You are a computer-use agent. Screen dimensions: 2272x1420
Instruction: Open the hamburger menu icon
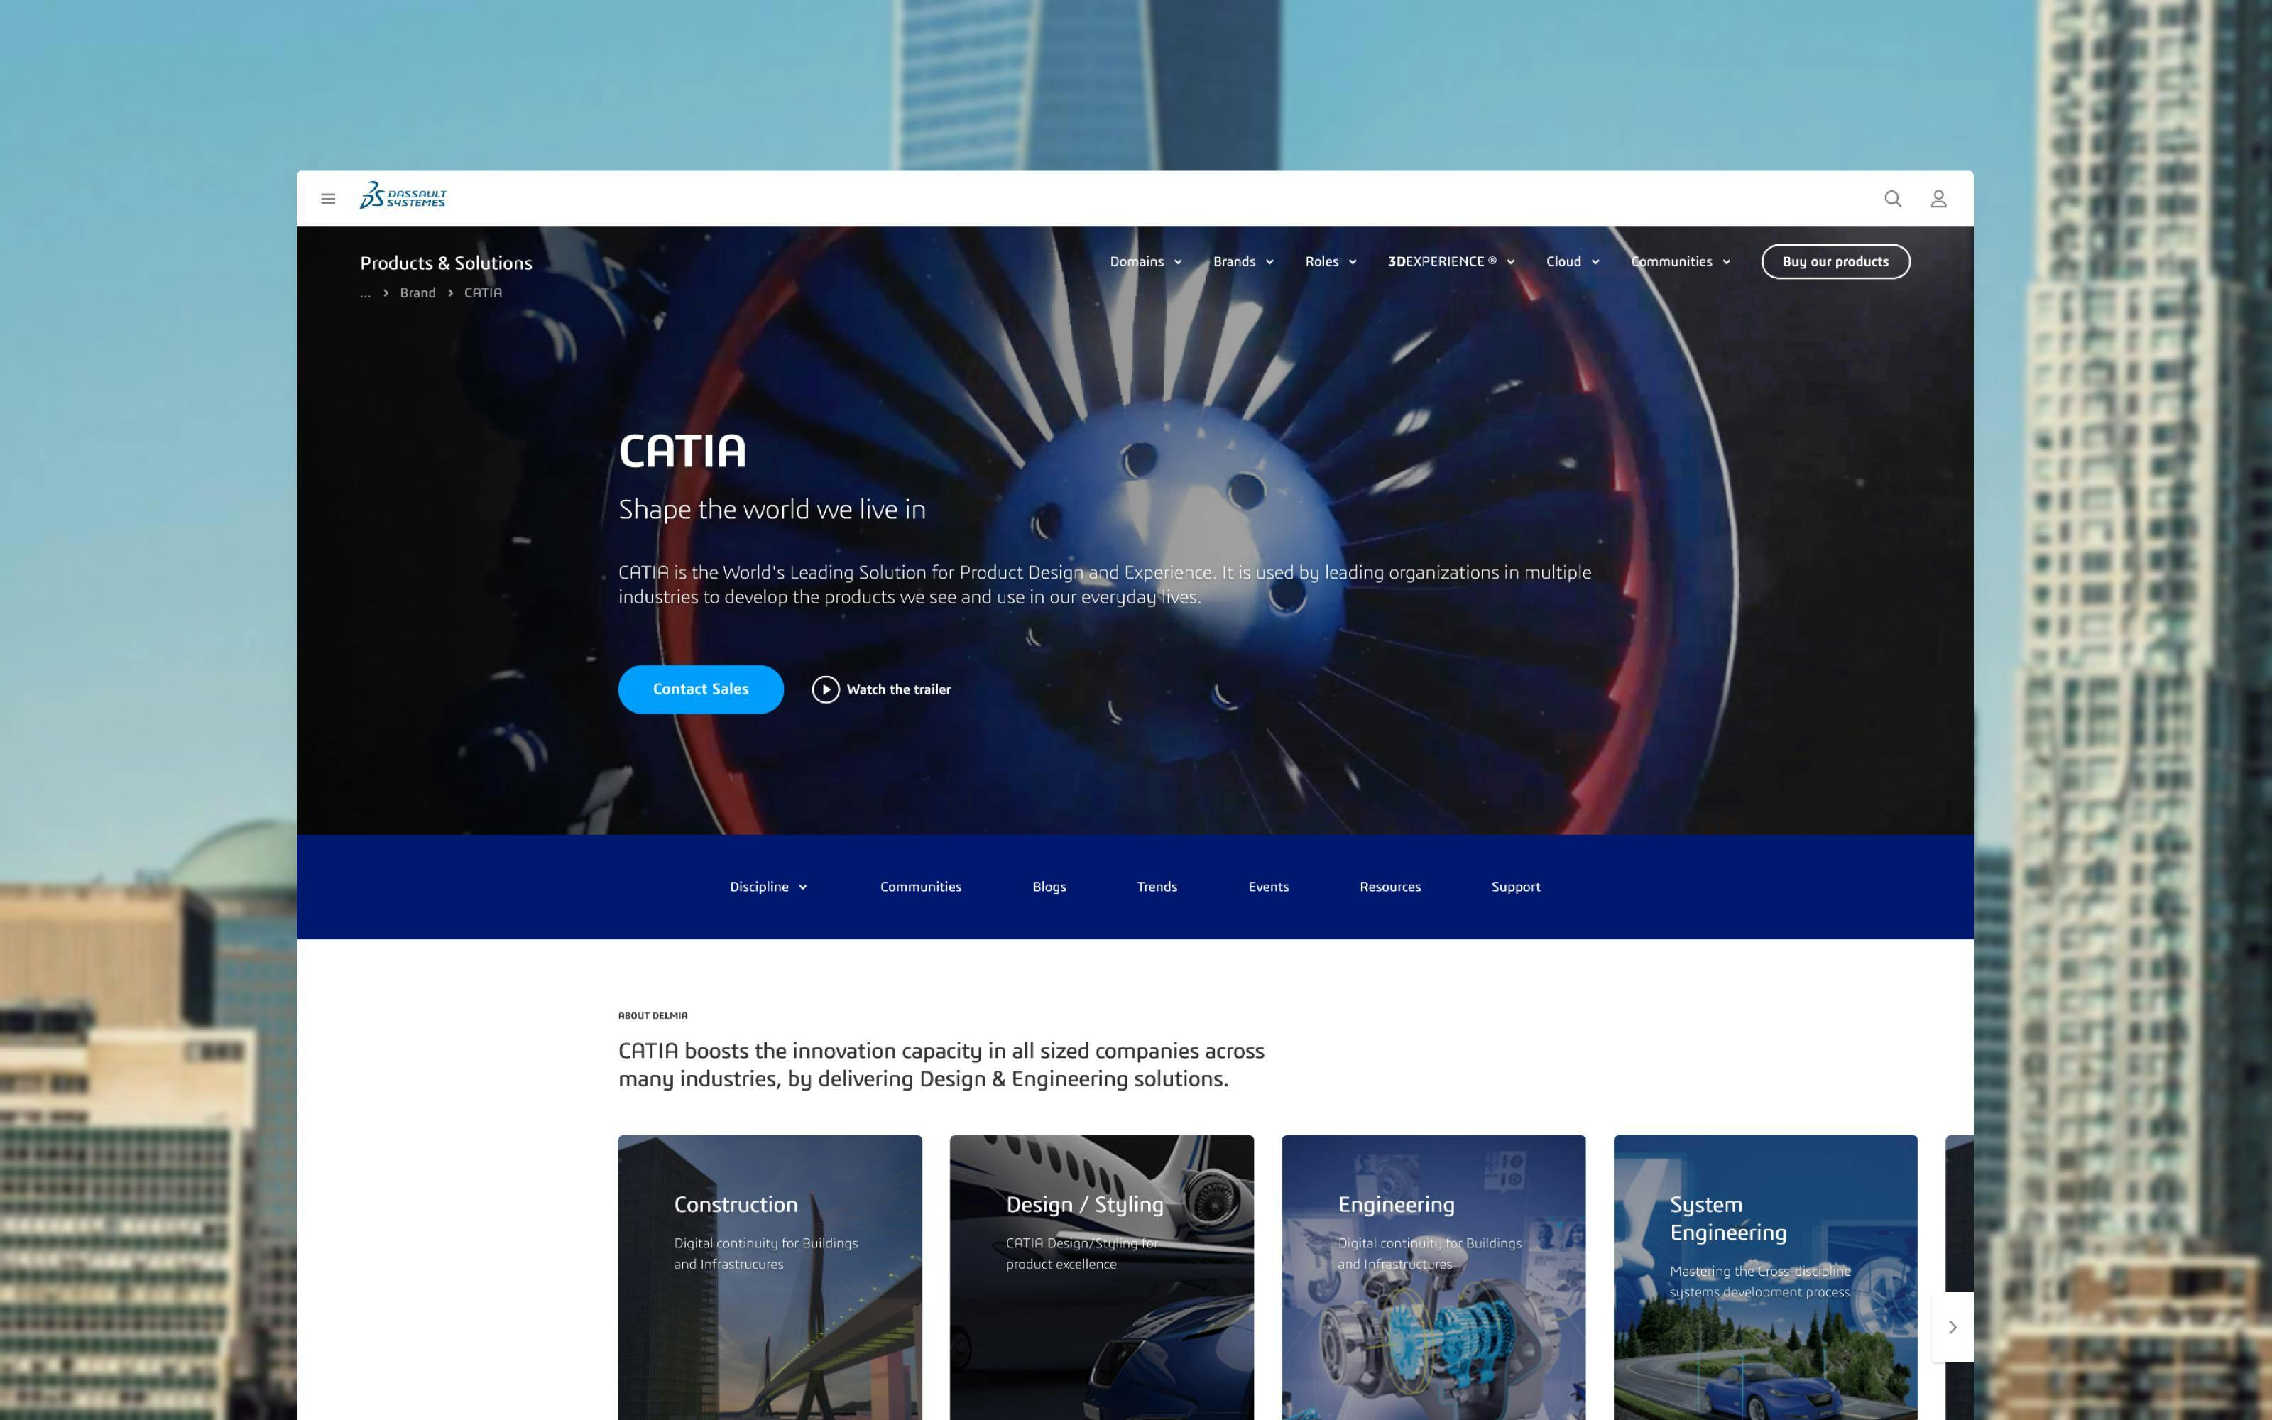pyautogui.click(x=327, y=199)
